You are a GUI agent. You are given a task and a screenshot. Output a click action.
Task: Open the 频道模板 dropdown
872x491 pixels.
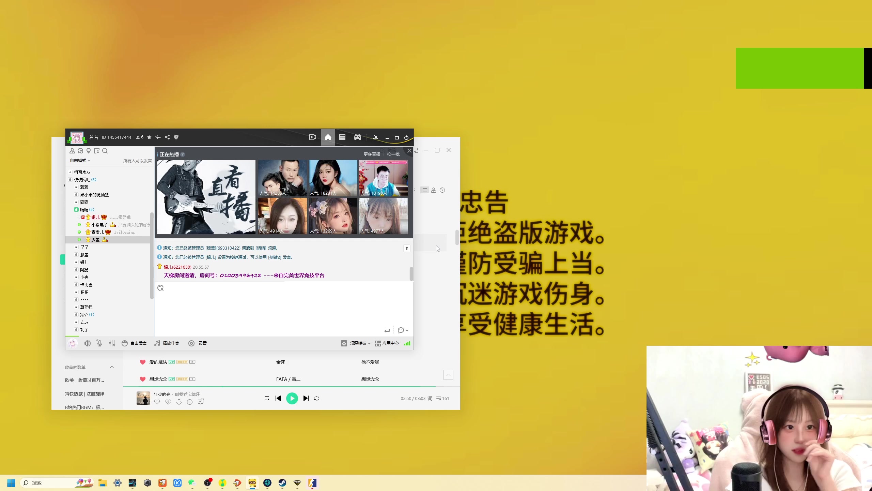tap(356, 343)
